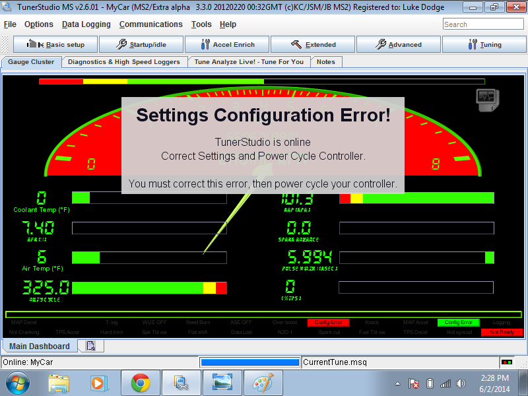
Task: Click the Logging indicator
Action: point(502,322)
